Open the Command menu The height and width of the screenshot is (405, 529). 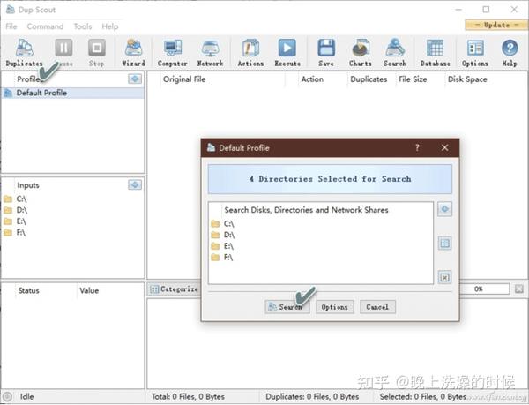45,26
